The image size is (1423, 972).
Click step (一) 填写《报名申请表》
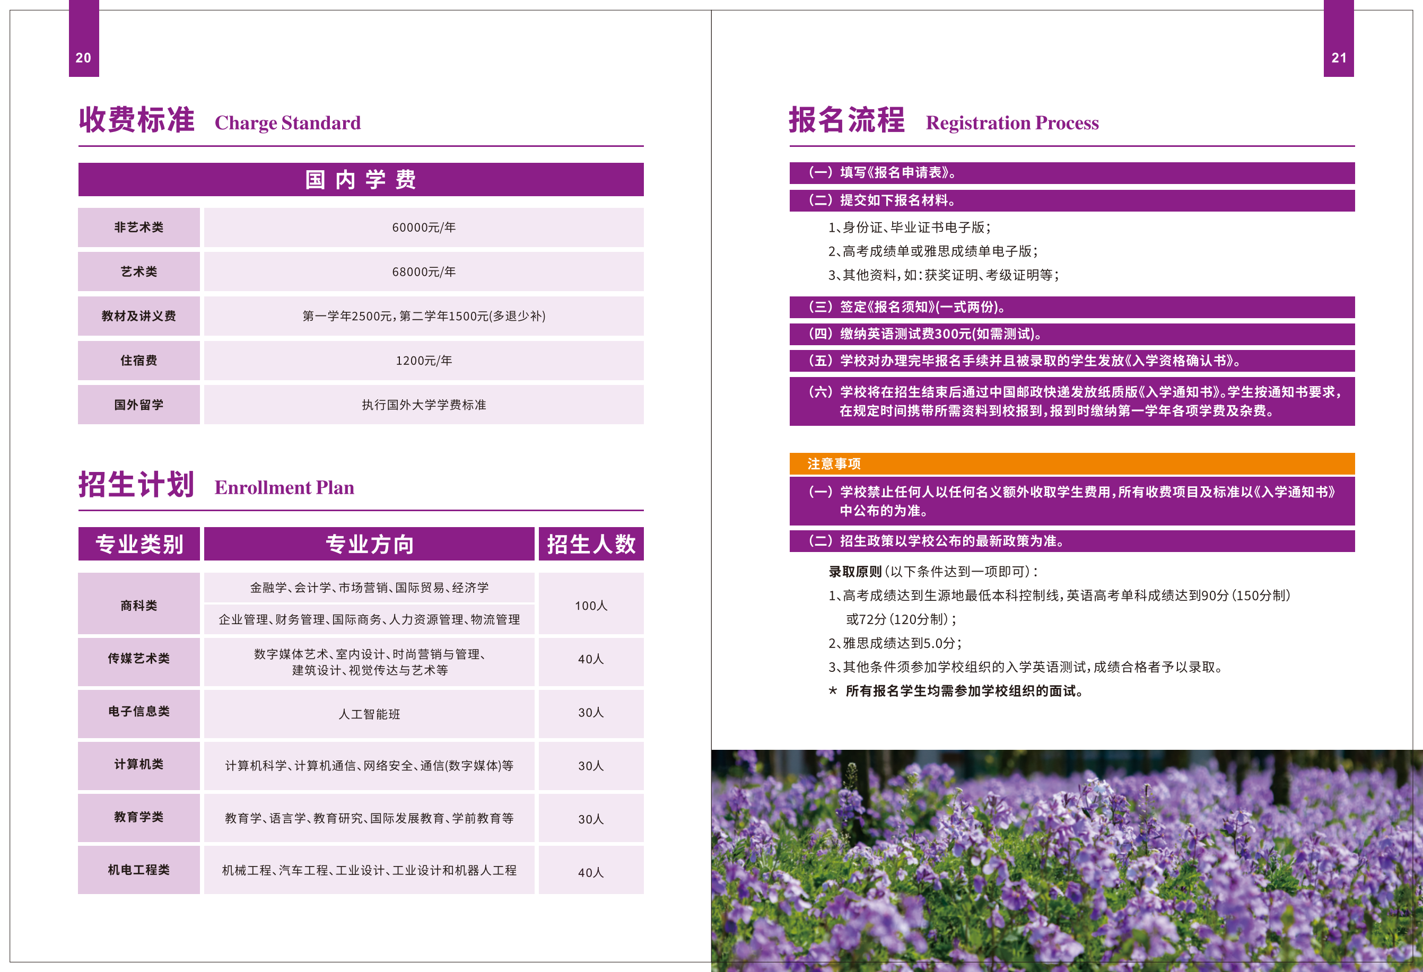pyautogui.click(x=1072, y=173)
